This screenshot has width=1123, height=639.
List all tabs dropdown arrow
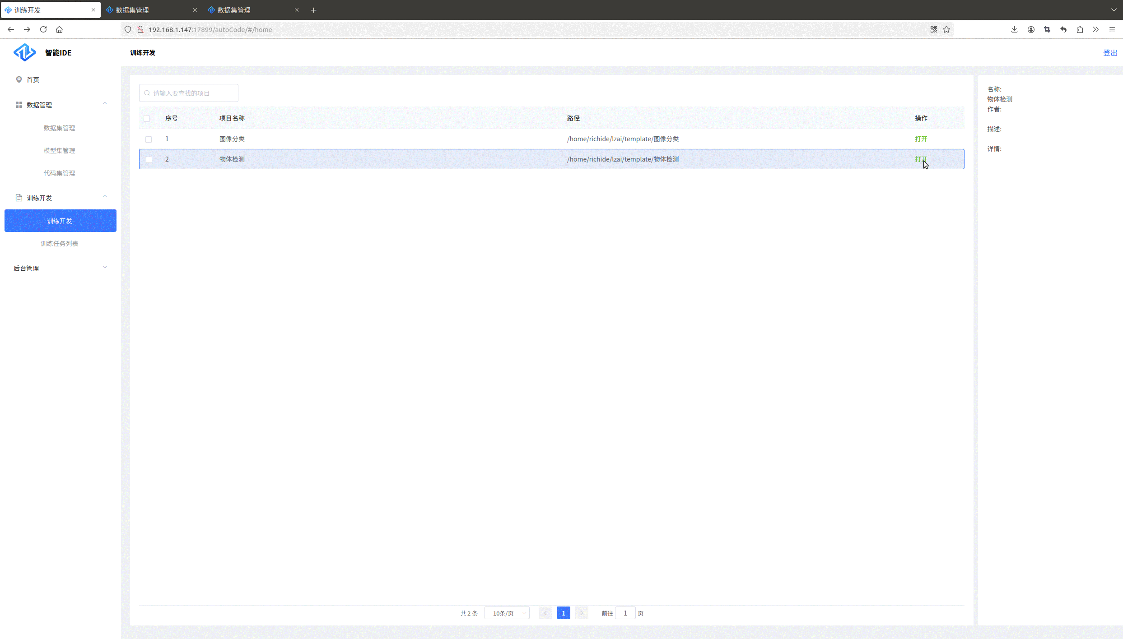click(1114, 9)
